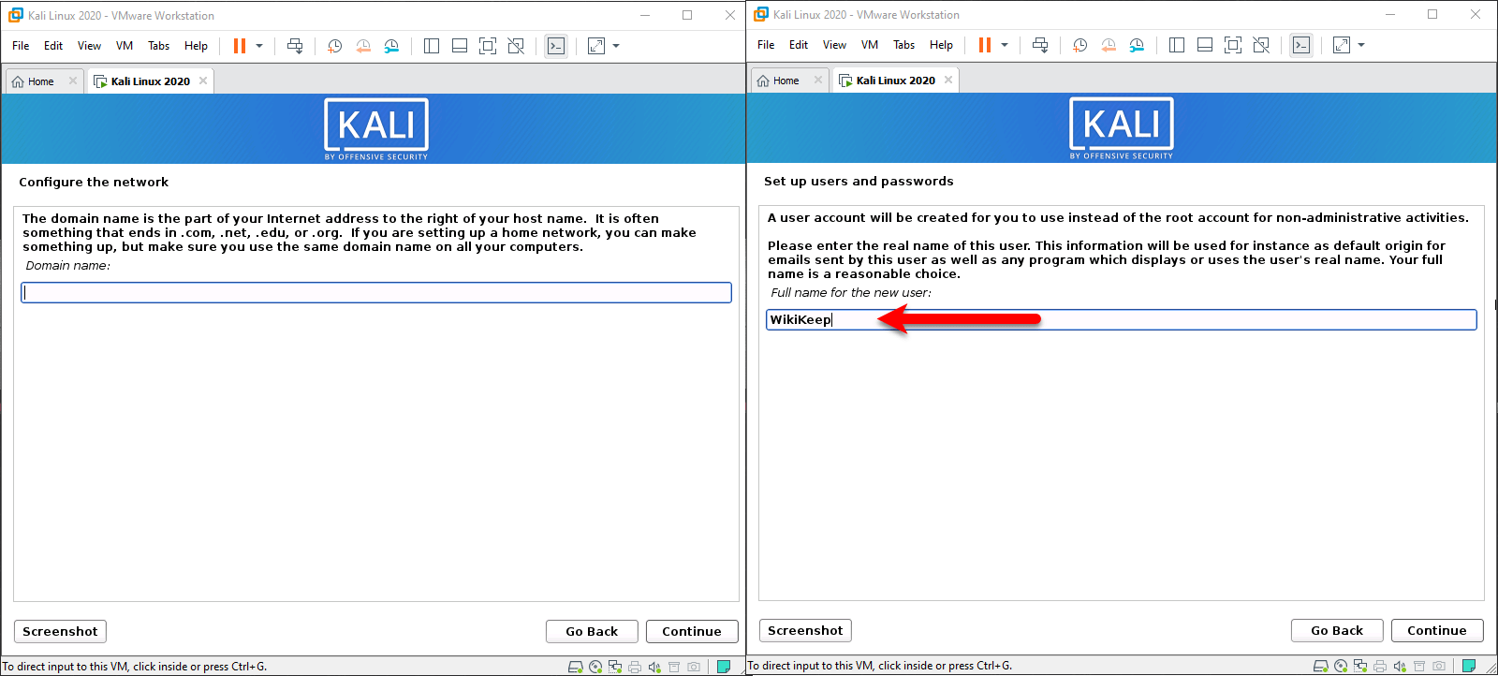This screenshot has width=1498, height=676.
Task: Close Kali Linux 2020 tab in right window
Action: pos(948,80)
